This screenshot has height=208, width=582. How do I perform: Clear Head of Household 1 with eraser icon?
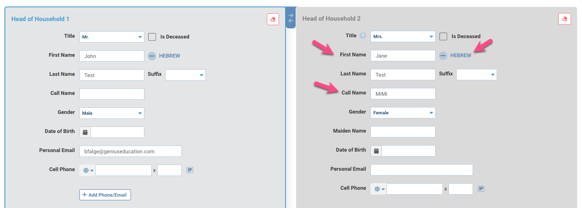coord(273,19)
